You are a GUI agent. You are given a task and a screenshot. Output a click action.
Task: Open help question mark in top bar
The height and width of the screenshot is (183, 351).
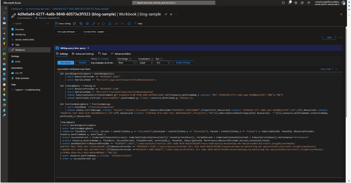point(302,3)
